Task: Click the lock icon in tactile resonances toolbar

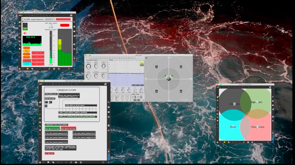Action: click(20, 69)
